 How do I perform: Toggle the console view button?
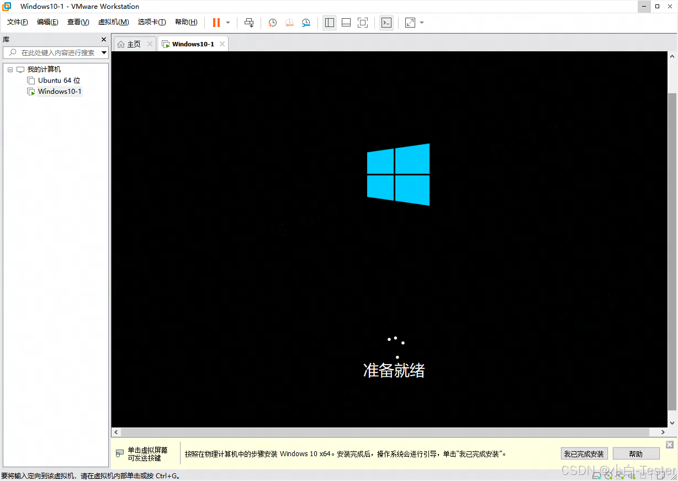coord(386,23)
